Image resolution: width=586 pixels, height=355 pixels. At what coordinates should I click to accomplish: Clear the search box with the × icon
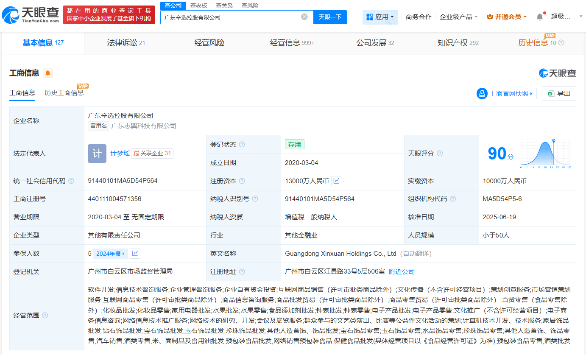tap(304, 17)
